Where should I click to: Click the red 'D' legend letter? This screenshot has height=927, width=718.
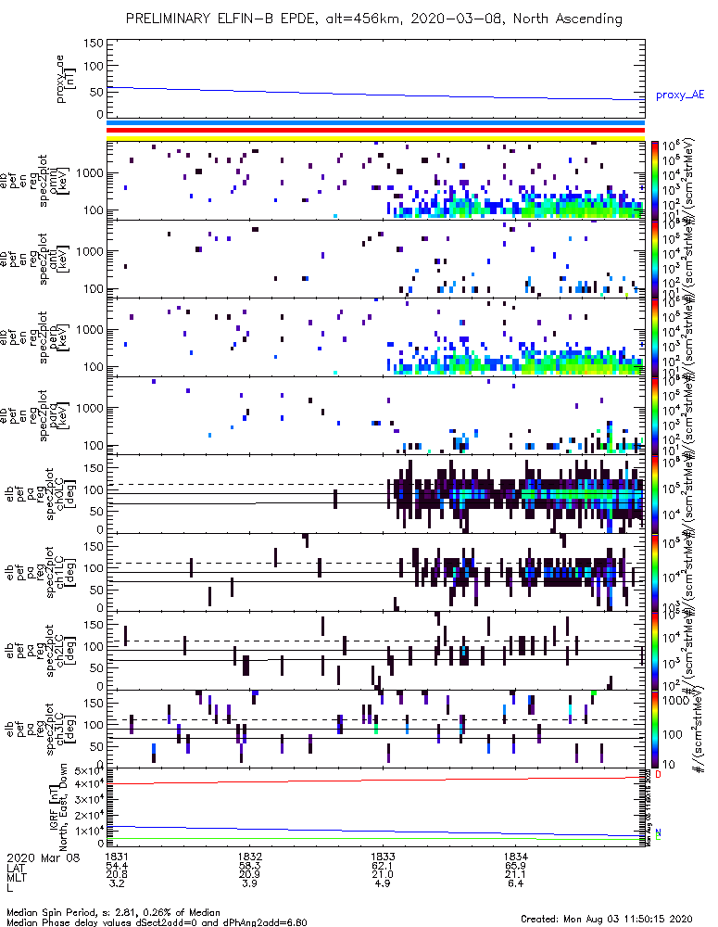658,774
